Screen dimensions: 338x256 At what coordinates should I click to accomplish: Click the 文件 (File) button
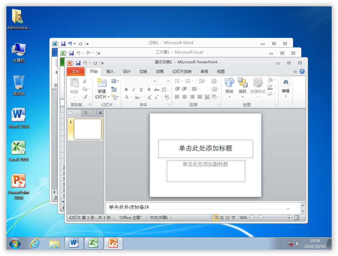[75, 72]
